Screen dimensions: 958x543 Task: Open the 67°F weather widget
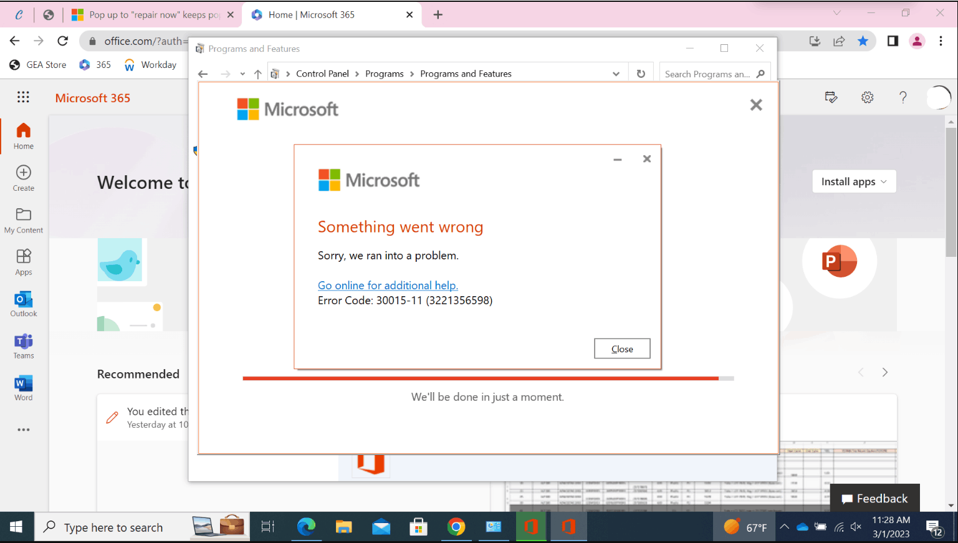745,527
